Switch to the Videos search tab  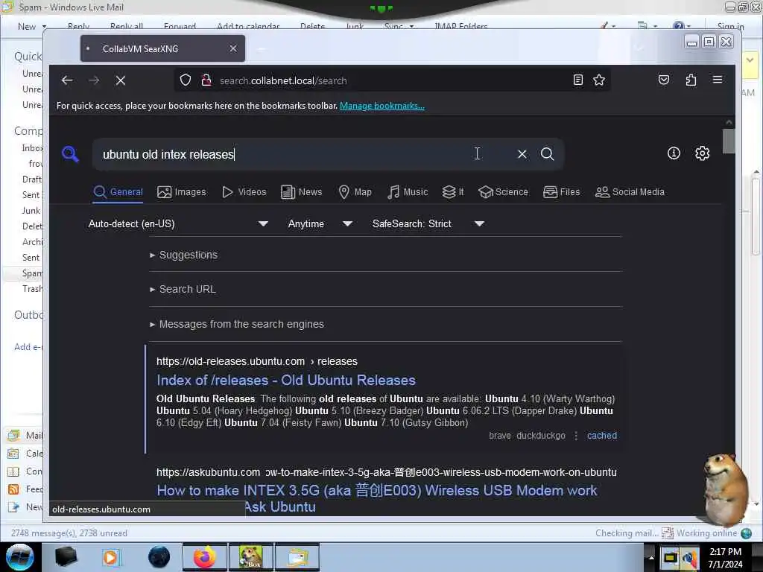pos(244,192)
